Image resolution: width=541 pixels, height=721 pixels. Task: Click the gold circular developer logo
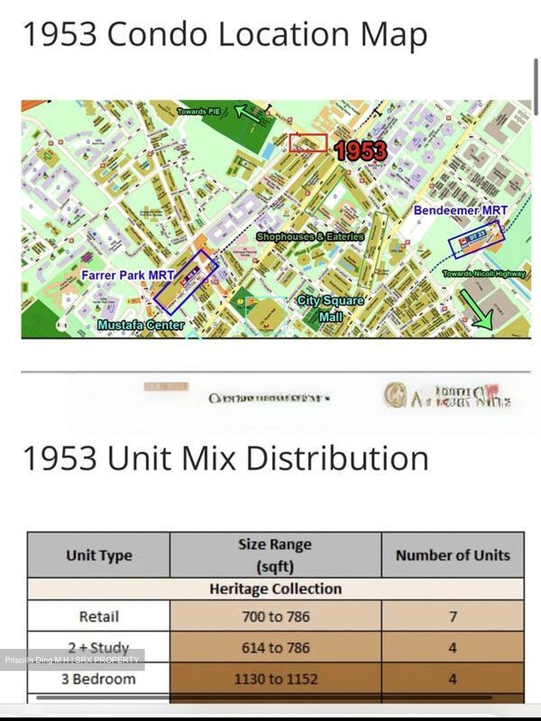click(x=395, y=395)
